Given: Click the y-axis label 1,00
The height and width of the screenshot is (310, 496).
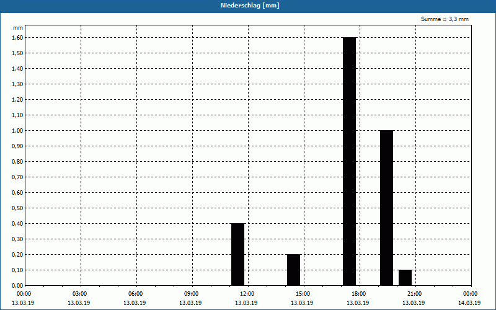Looking at the screenshot, I should [x=17, y=130].
